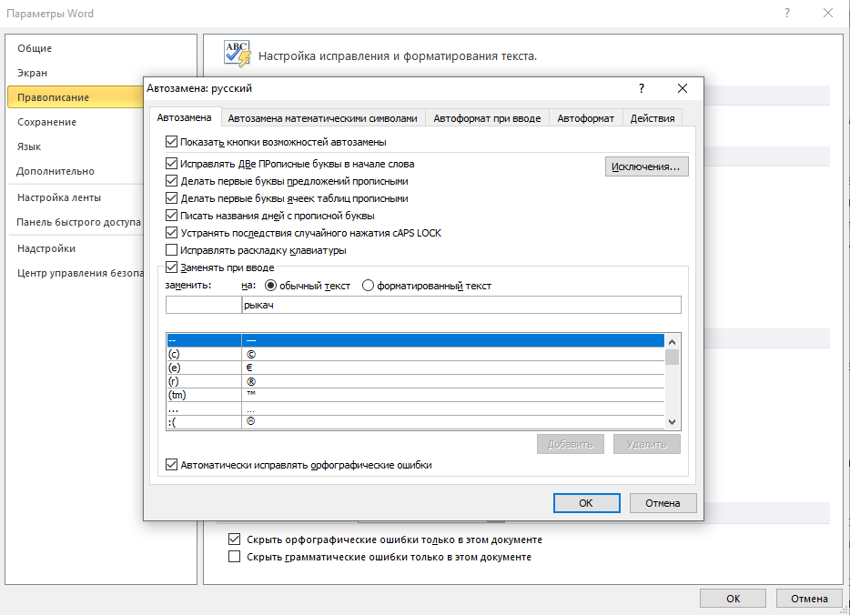Click the disabled Удалить button

[x=647, y=444]
